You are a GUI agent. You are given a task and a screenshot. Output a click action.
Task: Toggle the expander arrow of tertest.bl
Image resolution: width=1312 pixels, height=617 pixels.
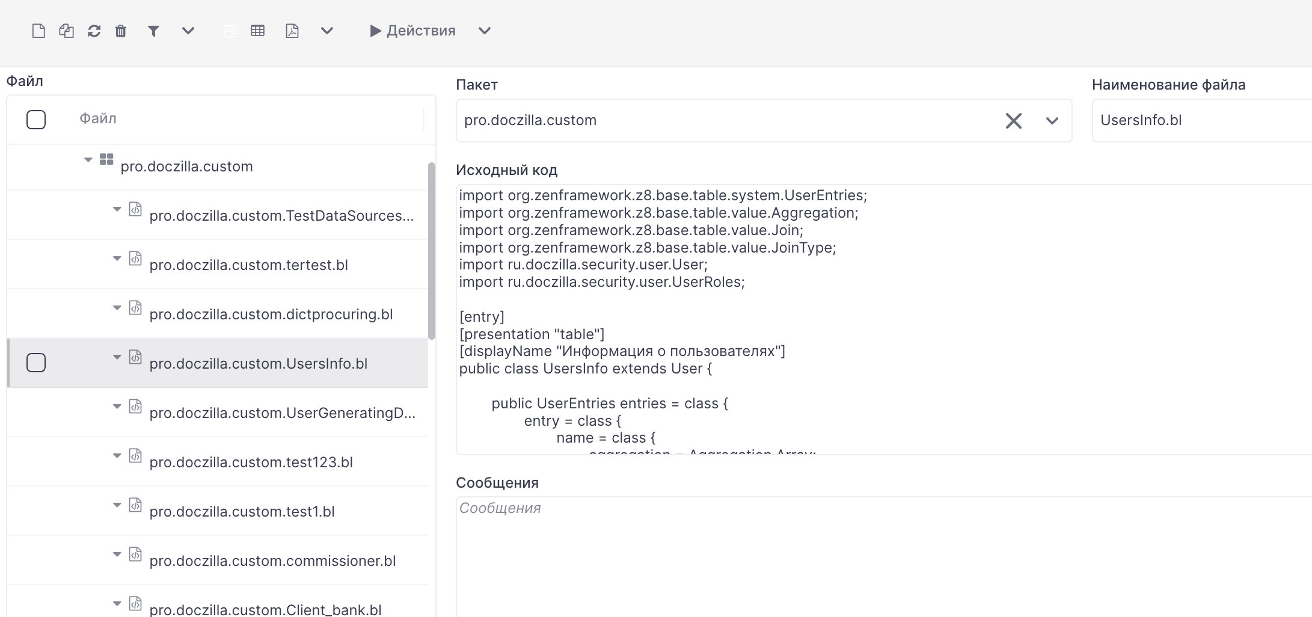pos(117,258)
